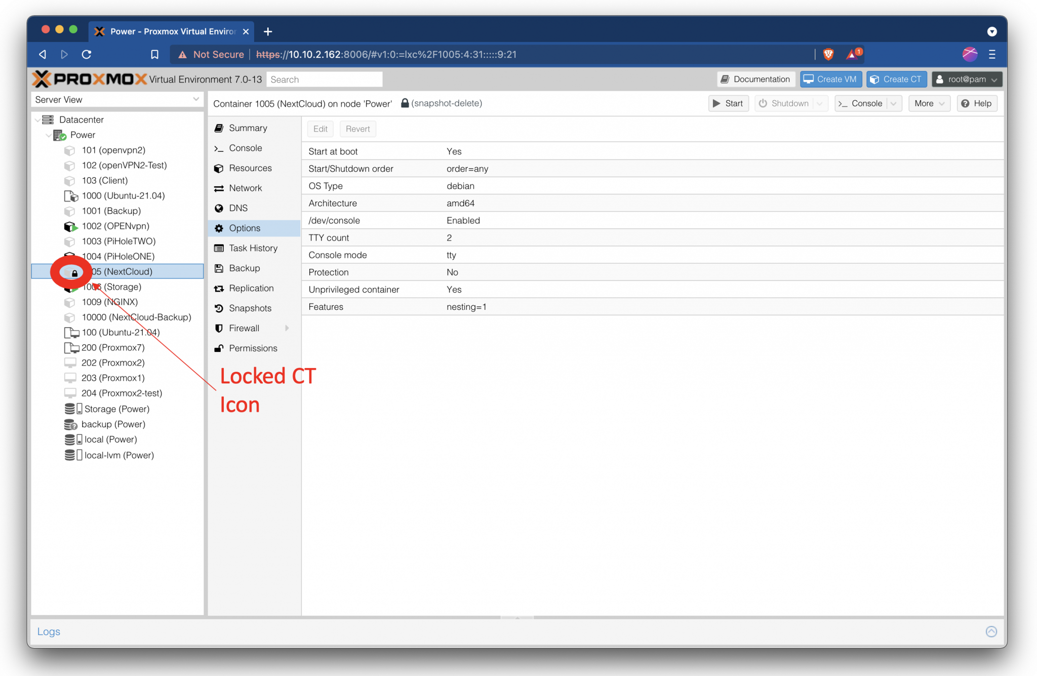
Task: Open the Network settings icon
Action: click(x=219, y=188)
